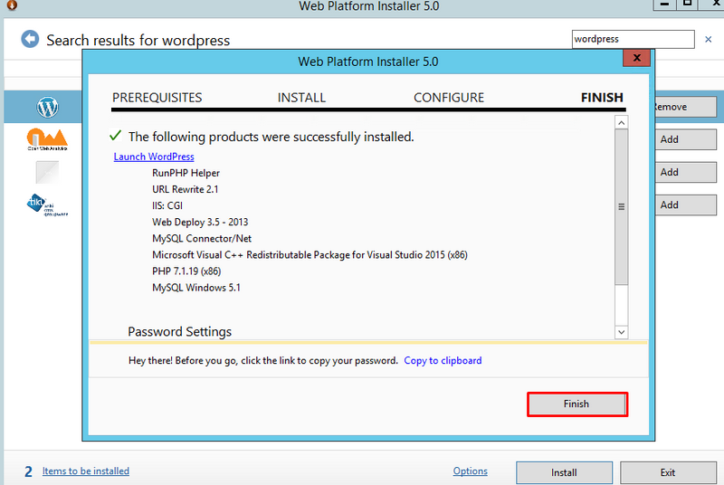
Task: Click the Web Deploy 3.5 - 2013 entry
Action: (x=200, y=222)
